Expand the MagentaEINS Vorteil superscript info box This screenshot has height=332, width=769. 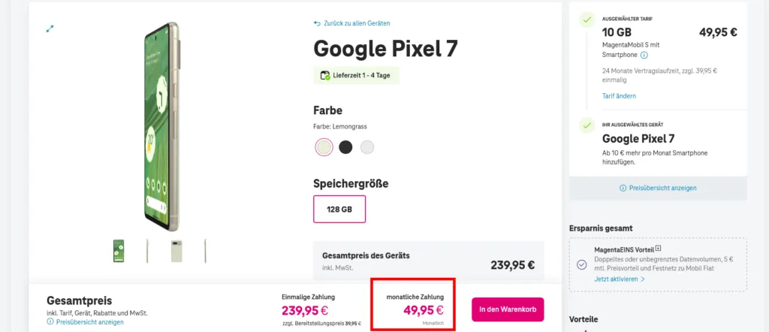658,247
